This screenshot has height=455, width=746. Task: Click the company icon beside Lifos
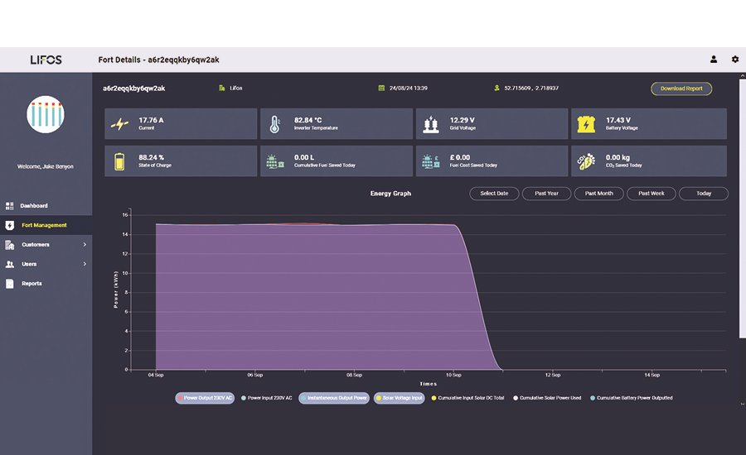(x=221, y=88)
